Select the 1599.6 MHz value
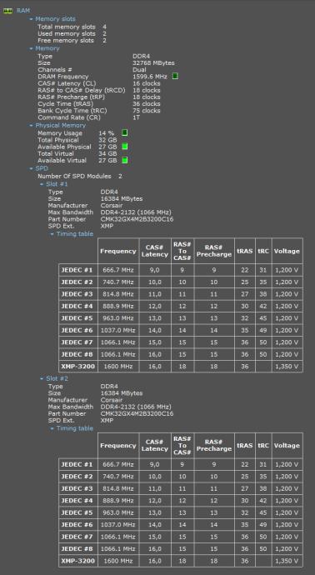The image size is (315, 575). point(150,77)
